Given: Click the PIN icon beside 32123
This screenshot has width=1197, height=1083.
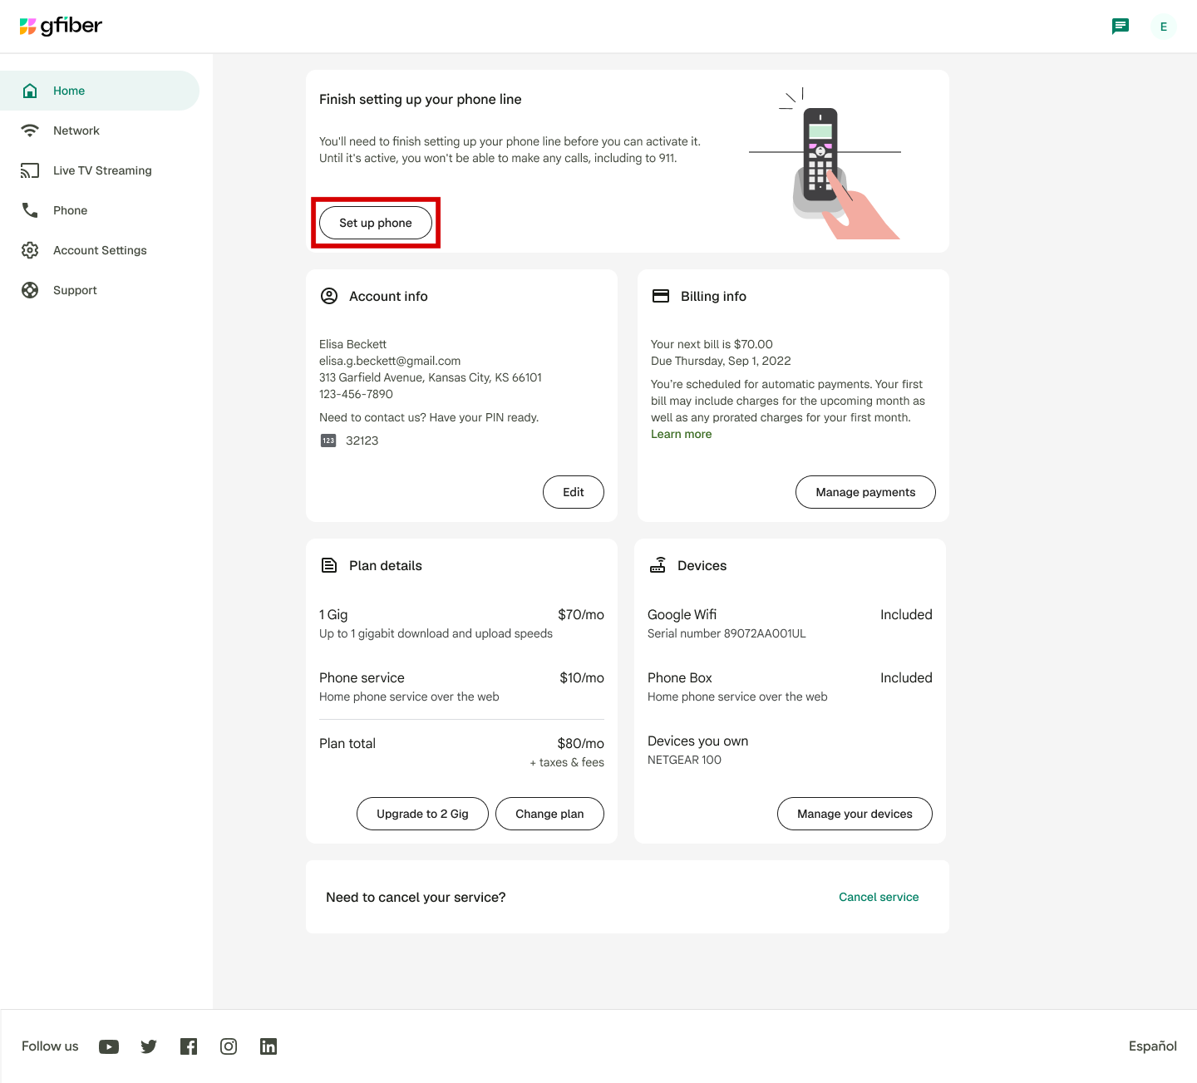Looking at the screenshot, I should click(328, 441).
